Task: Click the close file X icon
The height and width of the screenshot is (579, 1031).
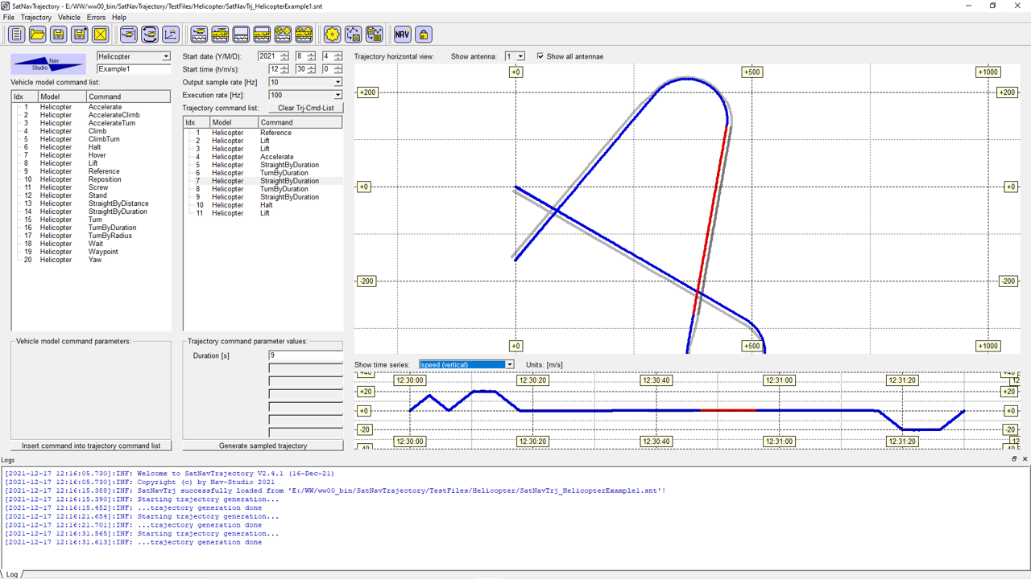Action: [100, 34]
